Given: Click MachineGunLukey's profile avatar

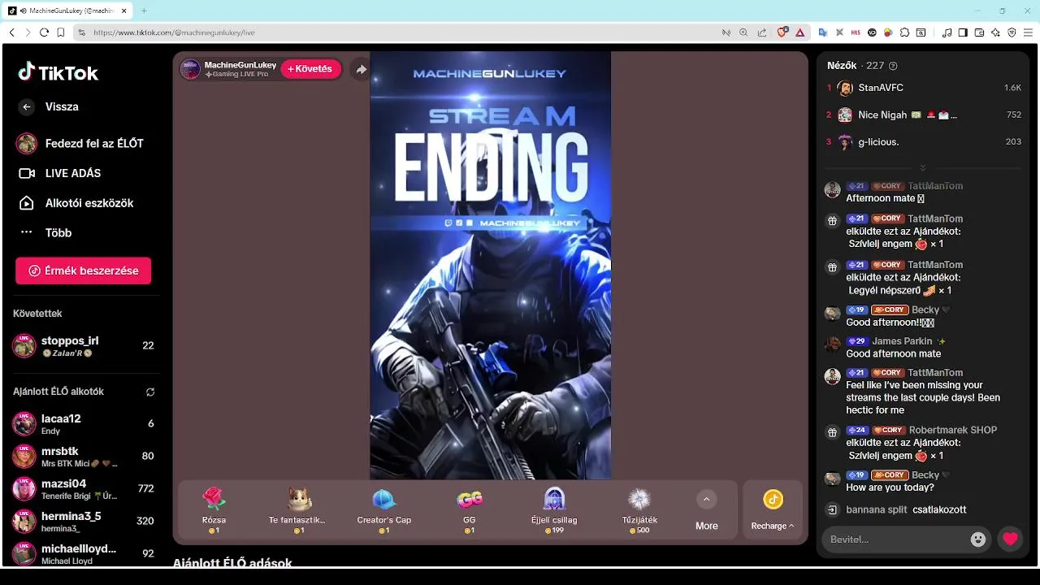Looking at the screenshot, I should tap(190, 69).
